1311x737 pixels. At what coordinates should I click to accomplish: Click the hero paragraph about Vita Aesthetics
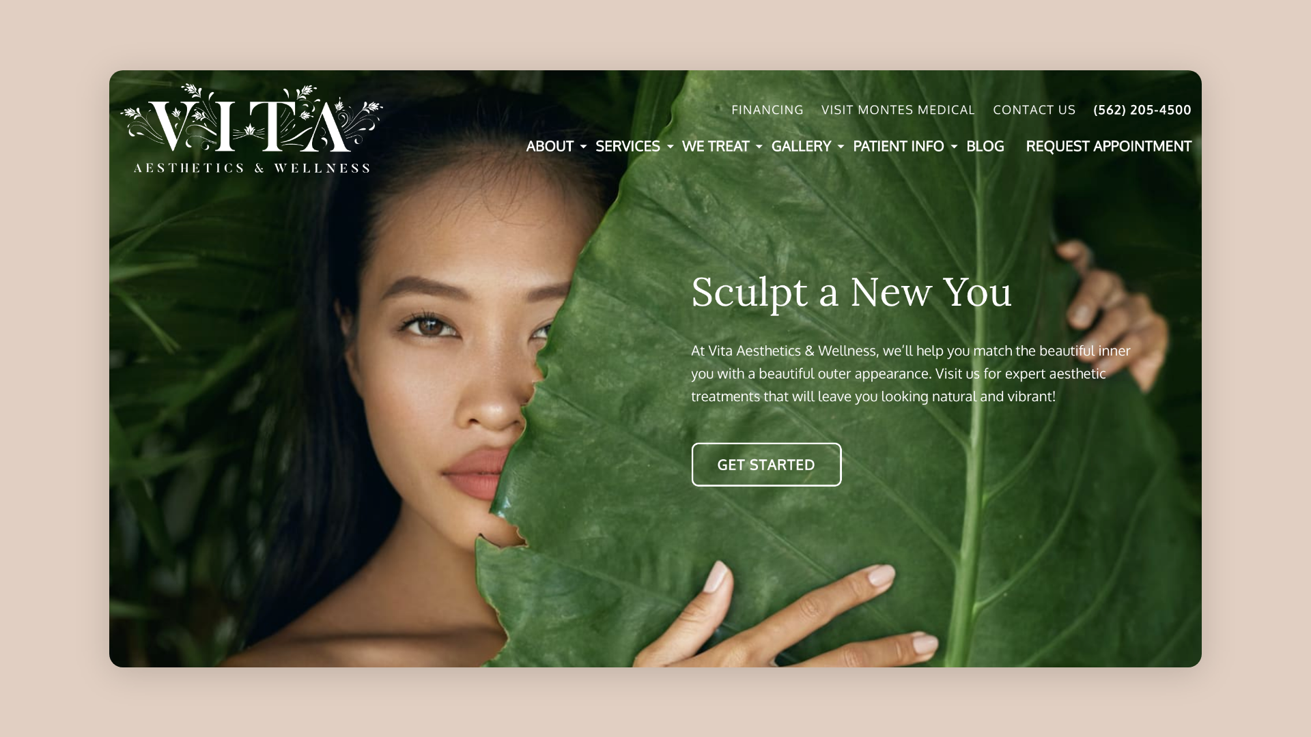(x=911, y=373)
